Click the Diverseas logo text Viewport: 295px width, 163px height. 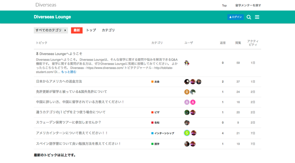coord(46,5)
